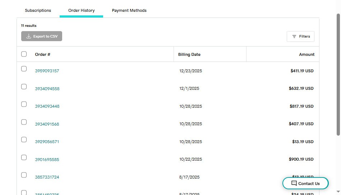
Task: Sort by the Billing Date column header
Action: 189,54
